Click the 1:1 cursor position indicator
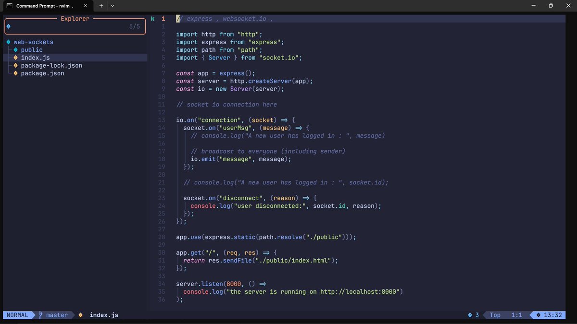Viewport: 577px width, 324px height. pos(516,315)
